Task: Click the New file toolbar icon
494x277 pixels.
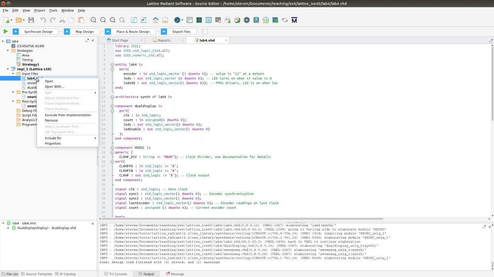Action: [7, 20]
